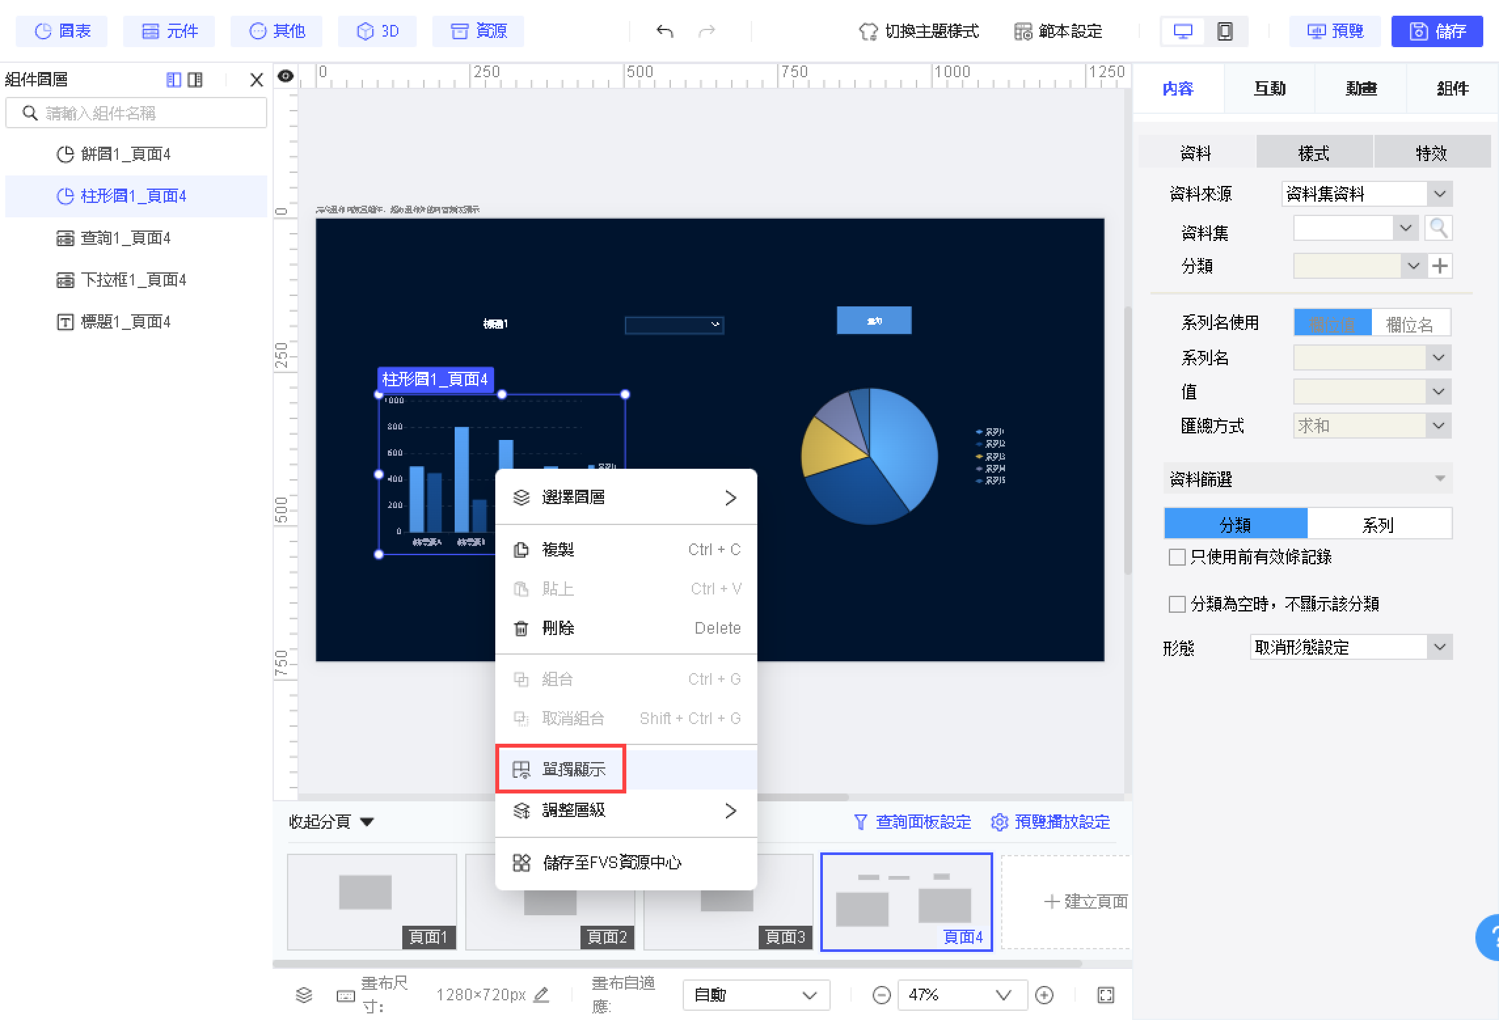
Task: Choose 單獨顯示 in the context menu
Action: (573, 769)
